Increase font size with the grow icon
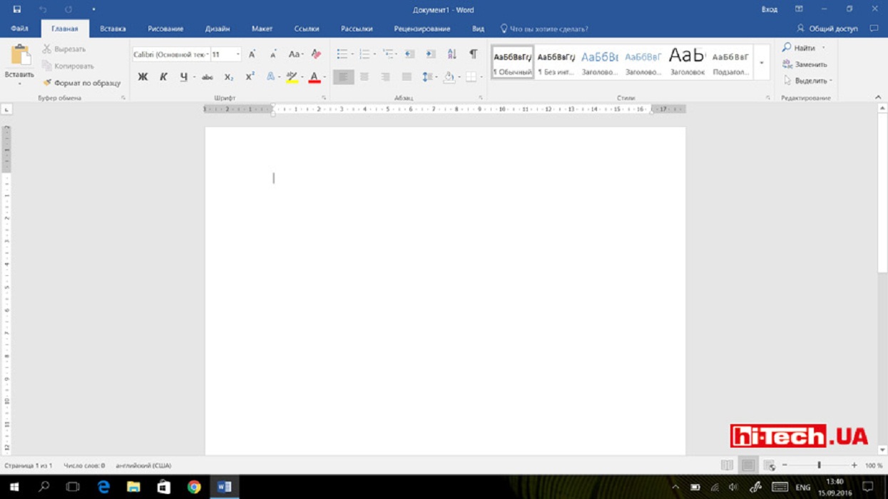The height and width of the screenshot is (499, 888). pyautogui.click(x=252, y=54)
